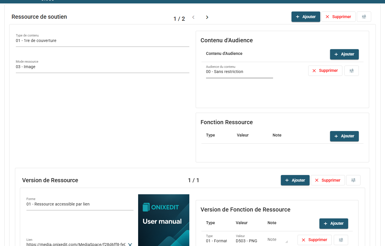This screenshot has height=246, width=385.
Task: Click Ajouter in Version de Ressource header
Action: [295, 180]
